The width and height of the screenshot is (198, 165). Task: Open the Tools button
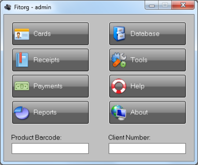(x=147, y=60)
